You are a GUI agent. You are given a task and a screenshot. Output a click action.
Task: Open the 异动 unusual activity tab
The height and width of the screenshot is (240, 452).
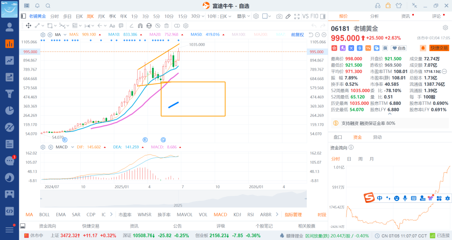[x=378, y=137]
